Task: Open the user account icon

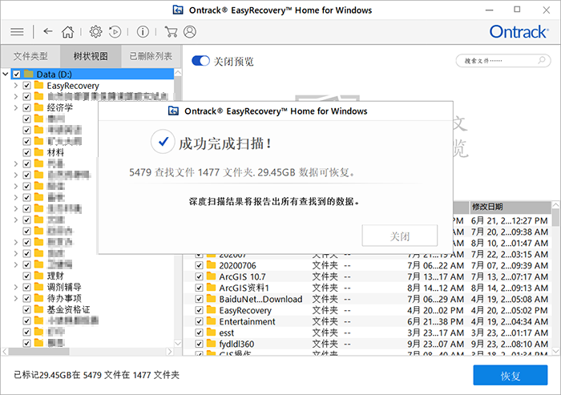Action: [190, 32]
